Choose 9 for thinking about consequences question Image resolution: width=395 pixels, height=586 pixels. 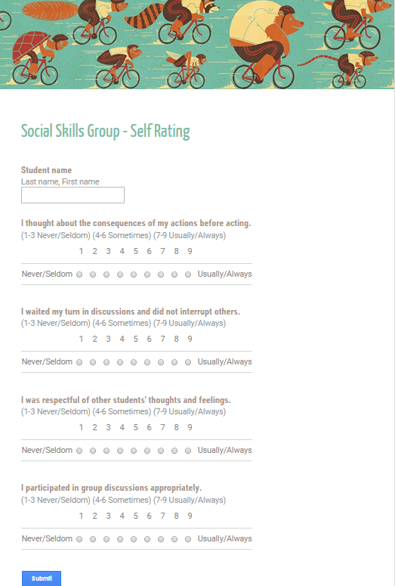pos(188,274)
